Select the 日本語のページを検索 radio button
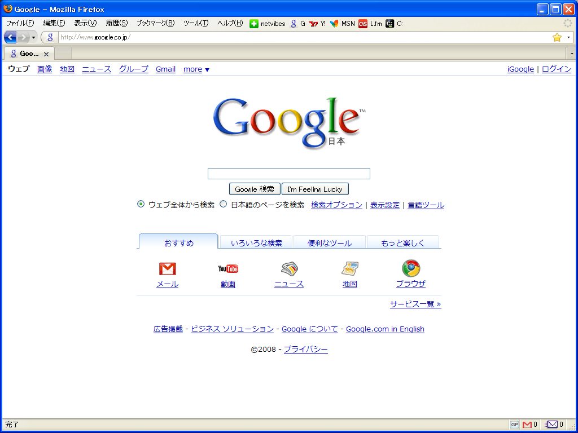The height and width of the screenshot is (433, 578). point(223,204)
